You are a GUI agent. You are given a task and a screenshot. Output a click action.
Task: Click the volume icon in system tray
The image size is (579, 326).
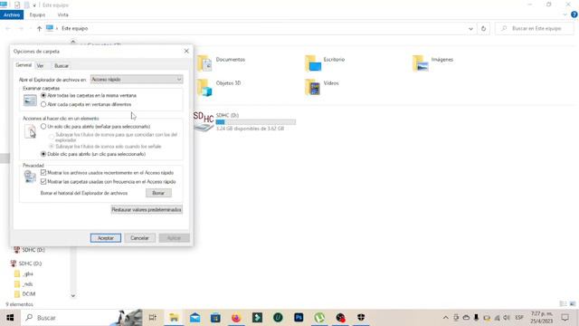(x=507, y=318)
